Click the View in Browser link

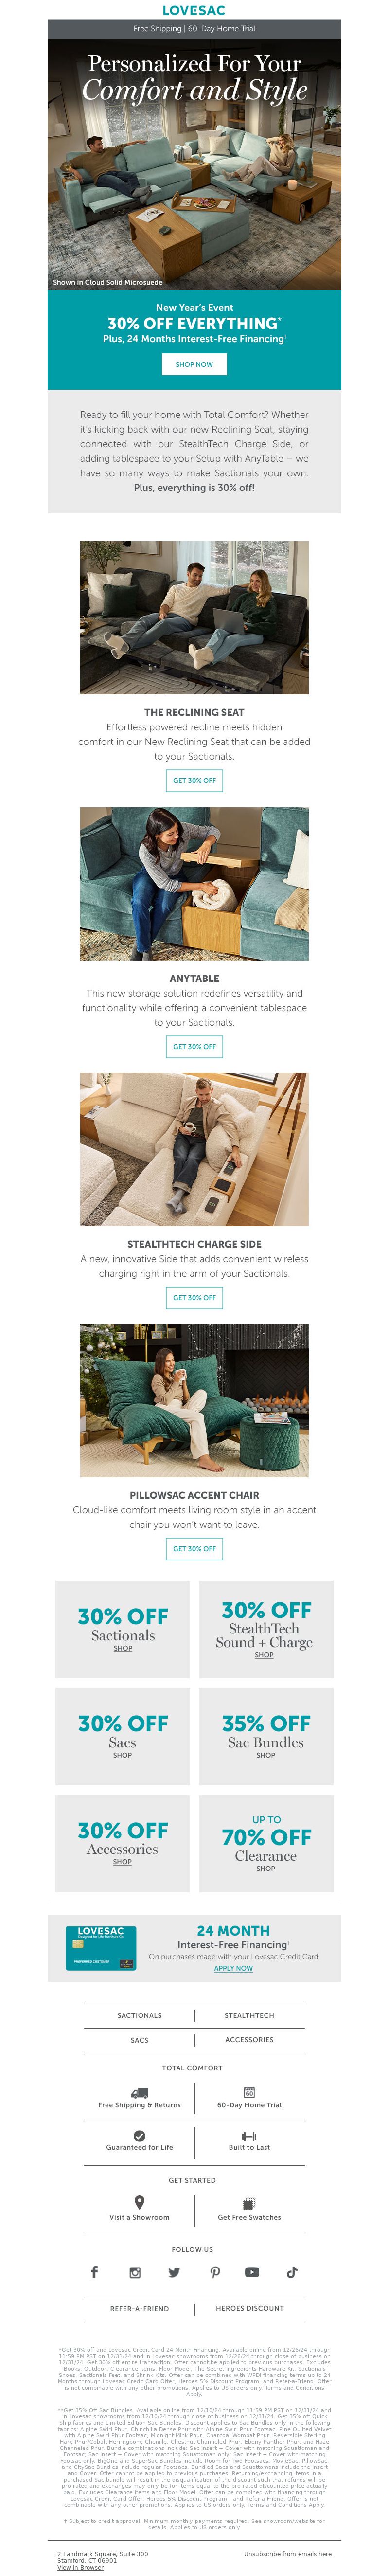coord(80,2567)
